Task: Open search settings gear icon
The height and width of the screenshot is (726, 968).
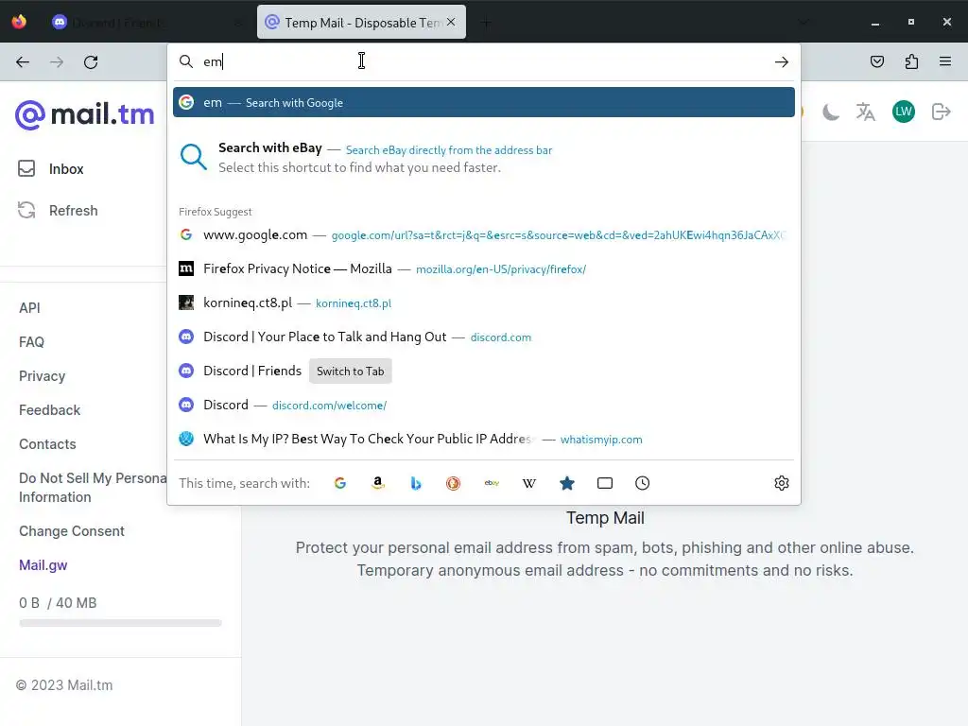Action: pos(782,483)
